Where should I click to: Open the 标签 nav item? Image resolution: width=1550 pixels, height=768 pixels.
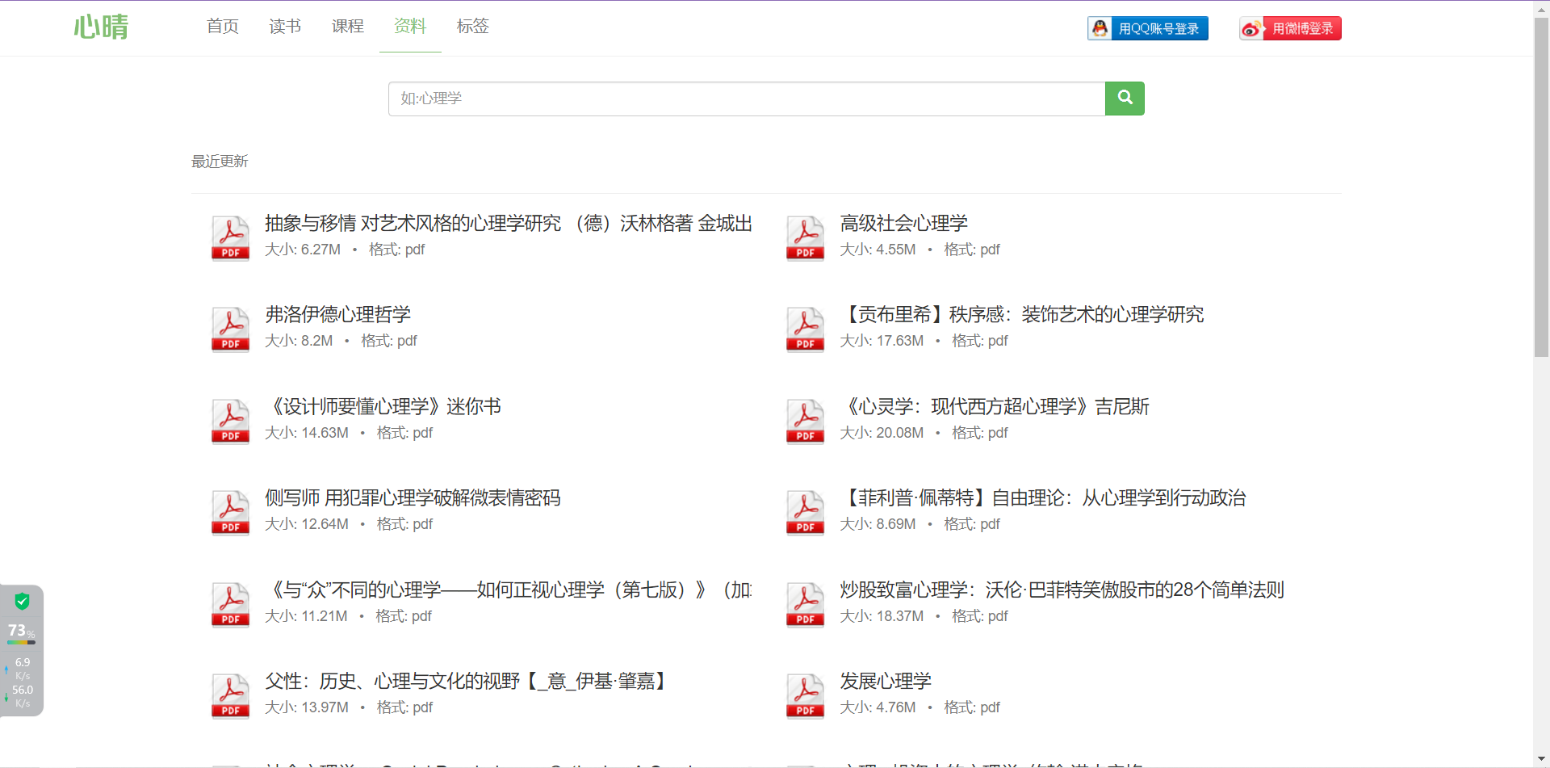click(473, 26)
